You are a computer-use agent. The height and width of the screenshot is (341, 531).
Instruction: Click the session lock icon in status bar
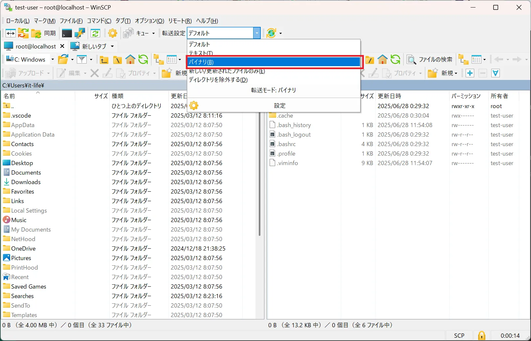click(x=482, y=335)
